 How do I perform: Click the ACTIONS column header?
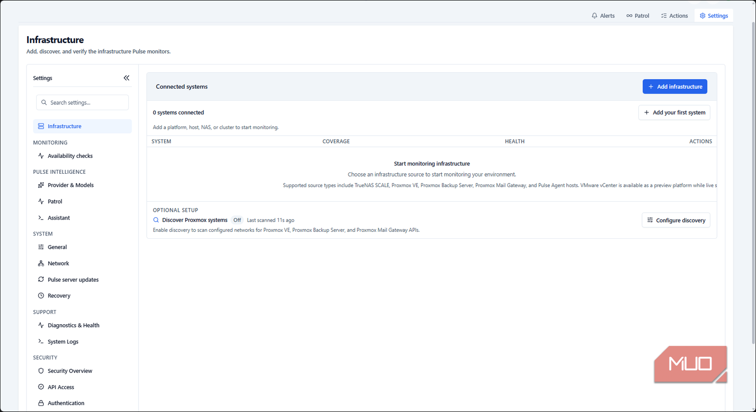(701, 141)
